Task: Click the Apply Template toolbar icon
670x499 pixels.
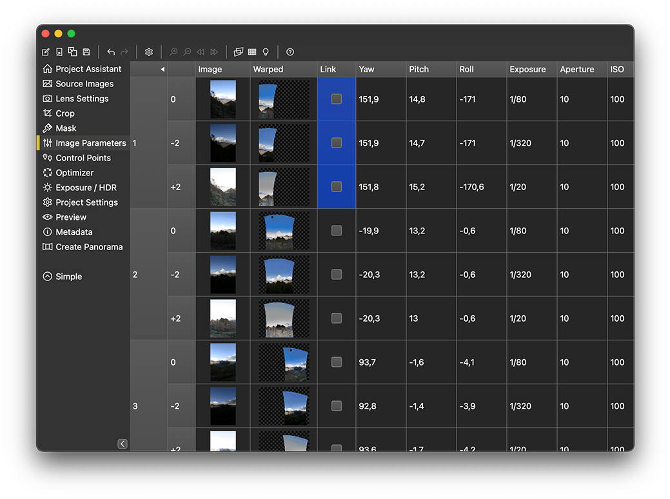Action: coord(73,52)
